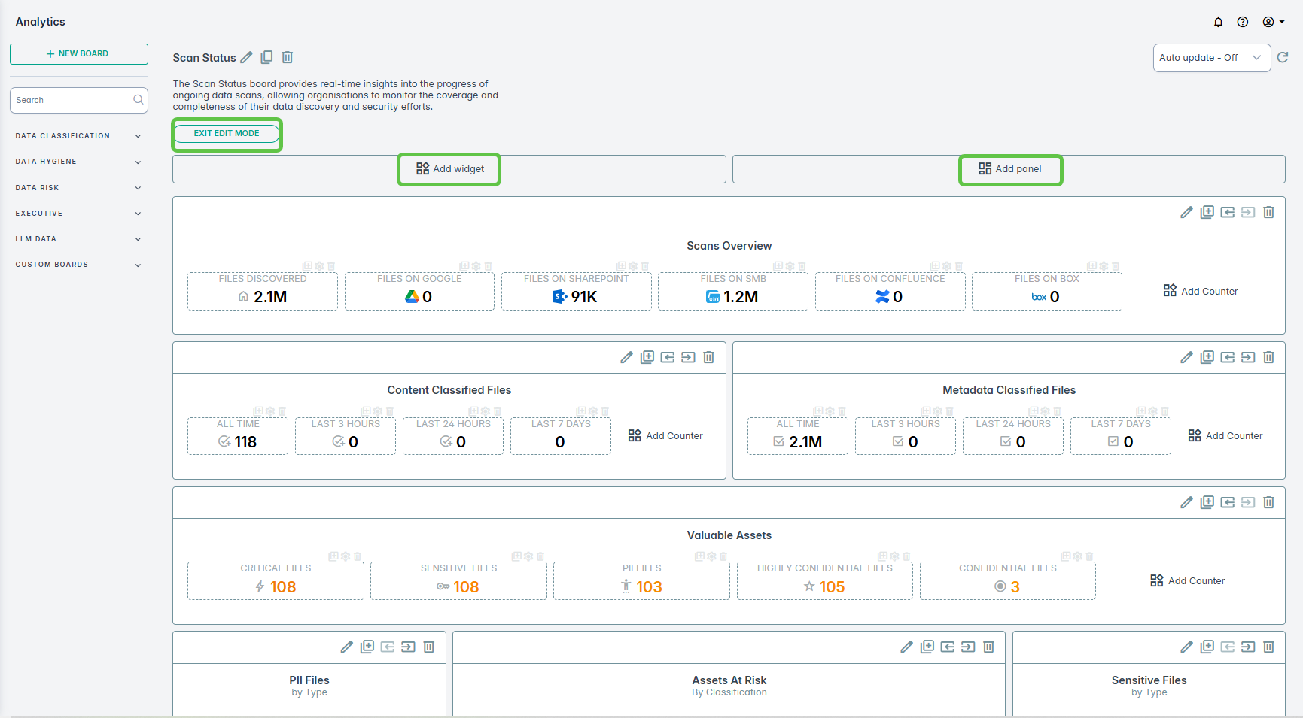Open the Auto update dropdown
Image resolution: width=1303 pixels, height=718 pixels.
click(x=1211, y=58)
